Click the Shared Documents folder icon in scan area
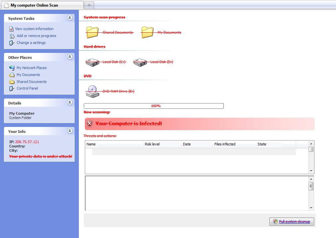 click(x=92, y=32)
